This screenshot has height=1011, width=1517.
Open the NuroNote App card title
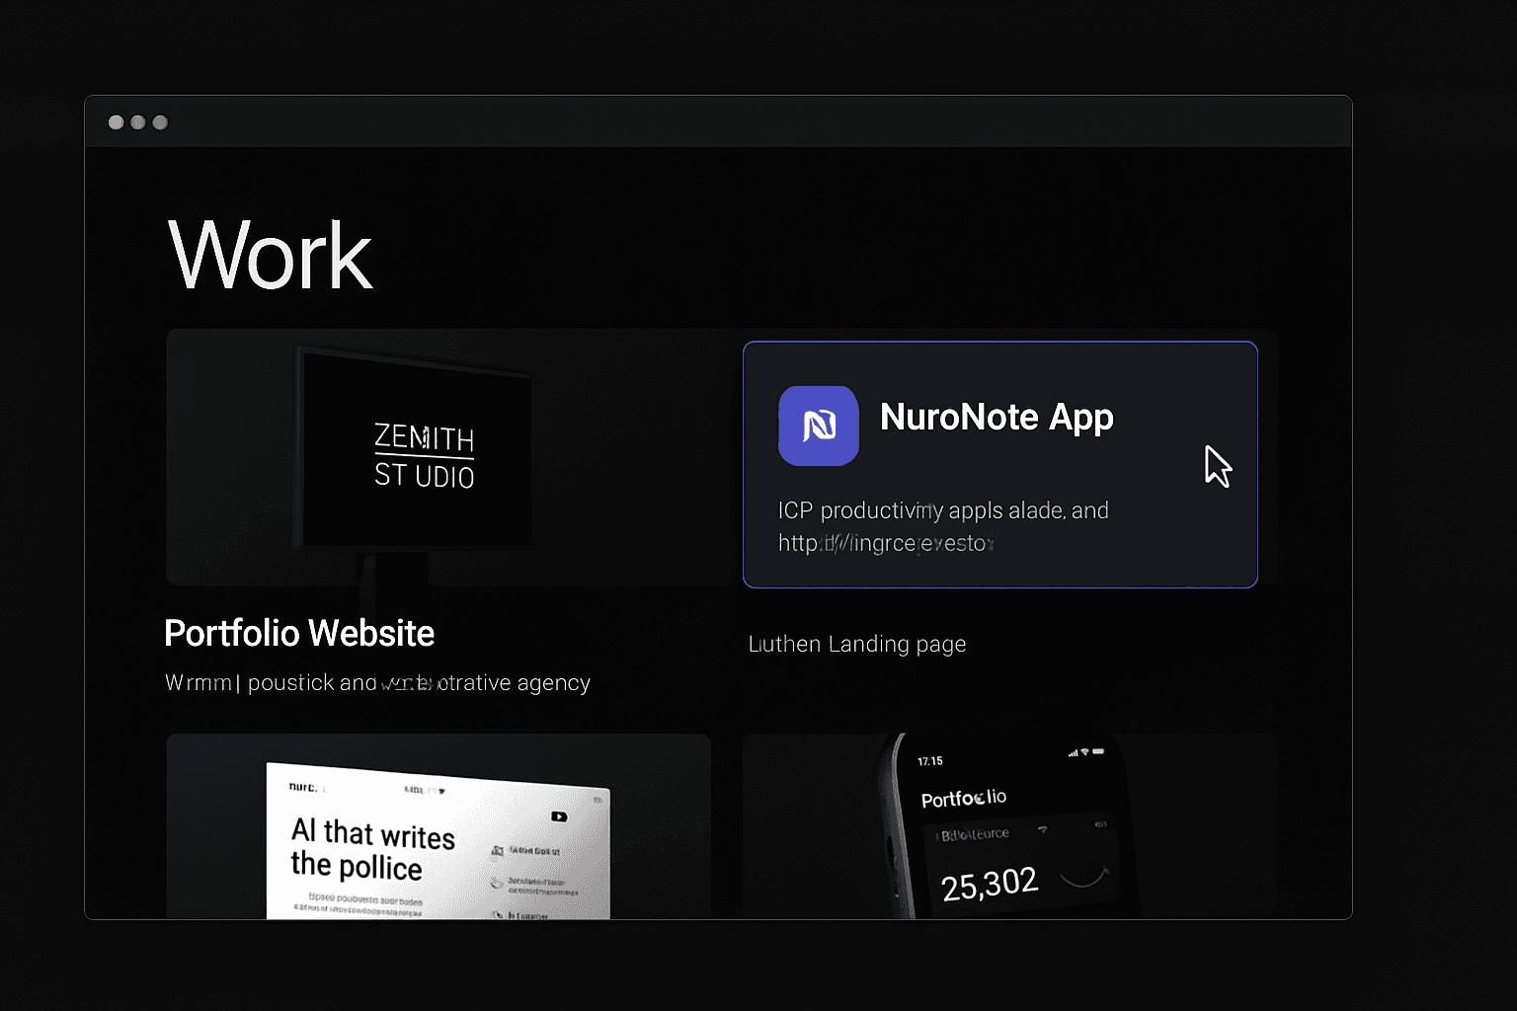pos(997,418)
